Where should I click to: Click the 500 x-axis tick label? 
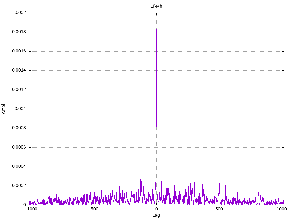(219, 209)
